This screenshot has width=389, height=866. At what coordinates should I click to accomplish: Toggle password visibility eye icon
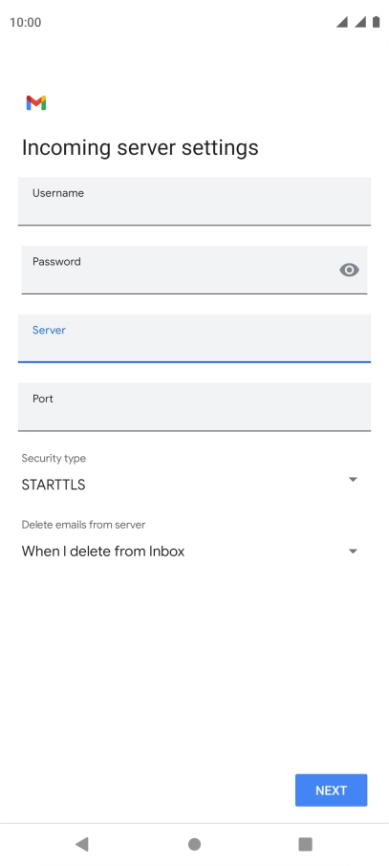point(349,270)
